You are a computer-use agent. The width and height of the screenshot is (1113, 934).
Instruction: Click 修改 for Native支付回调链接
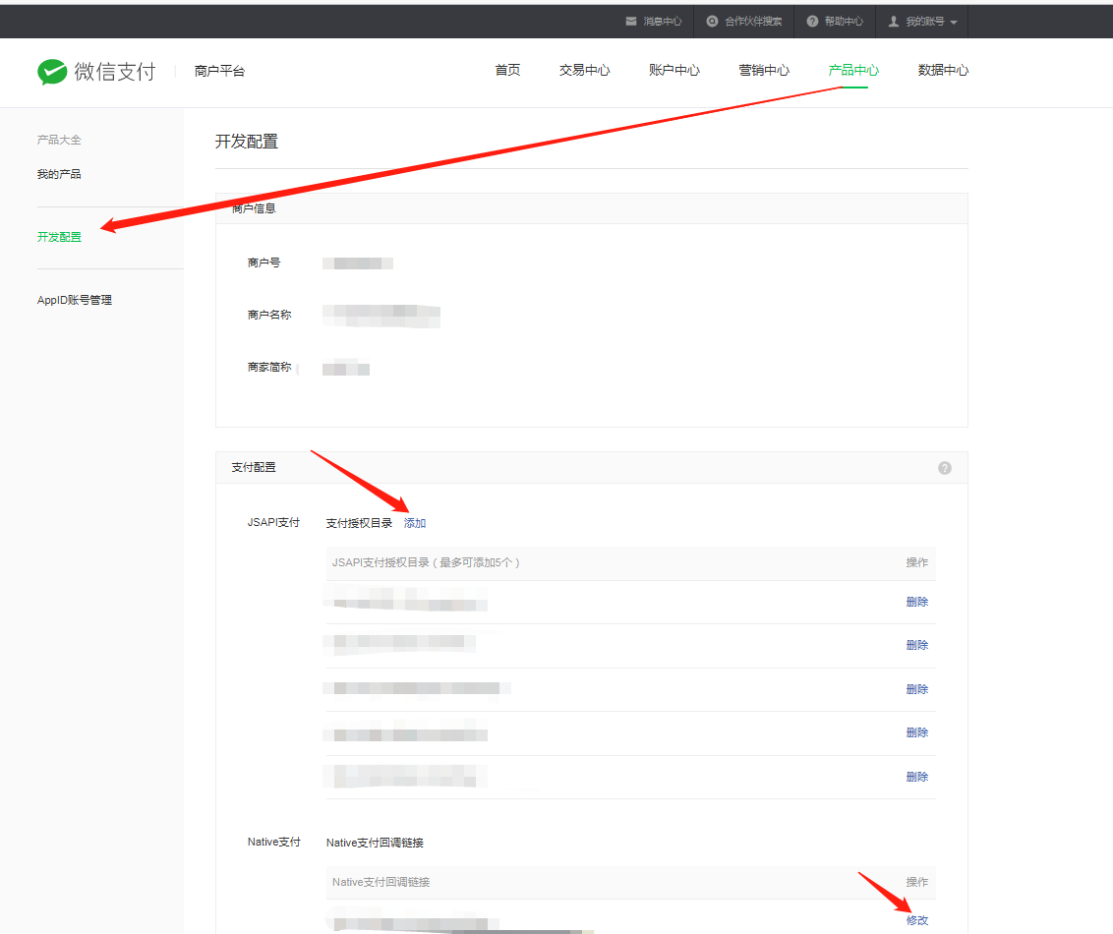(x=917, y=920)
